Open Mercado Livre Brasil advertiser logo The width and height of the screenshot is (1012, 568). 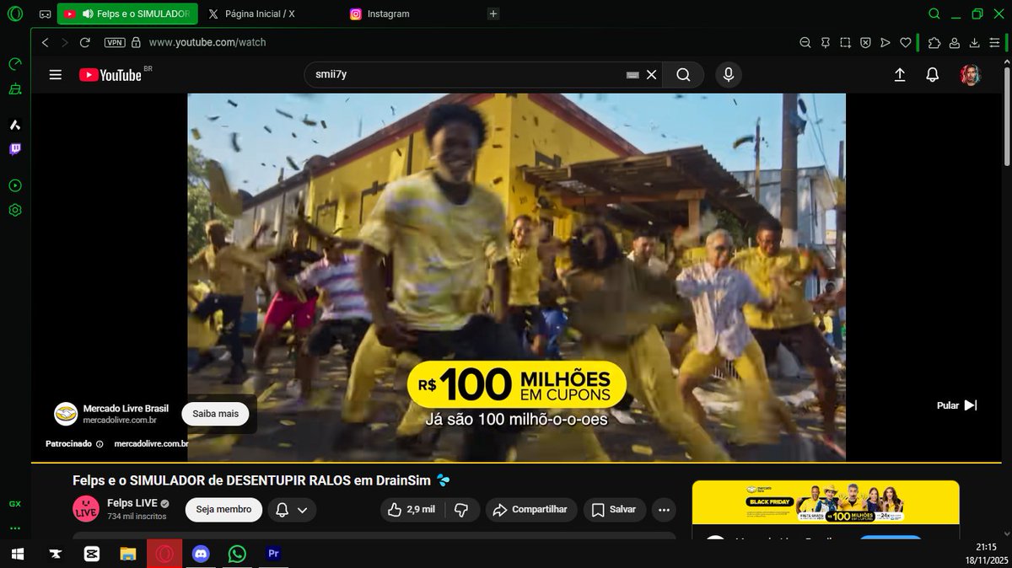66,414
